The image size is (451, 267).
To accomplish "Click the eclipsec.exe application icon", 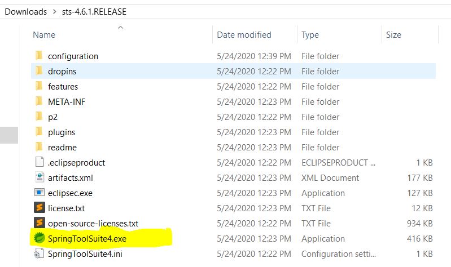I will (40, 192).
